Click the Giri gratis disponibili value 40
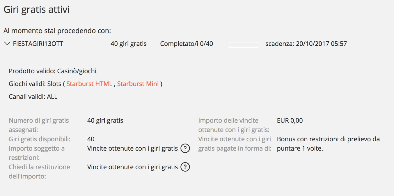Viewport: 394px width, 196px height. click(91, 139)
